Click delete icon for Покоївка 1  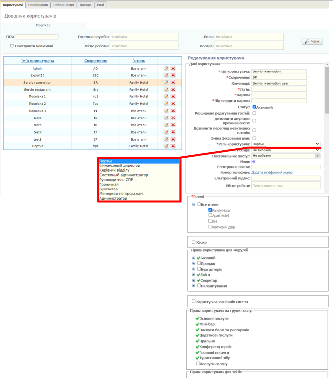(x=173, y=97)
